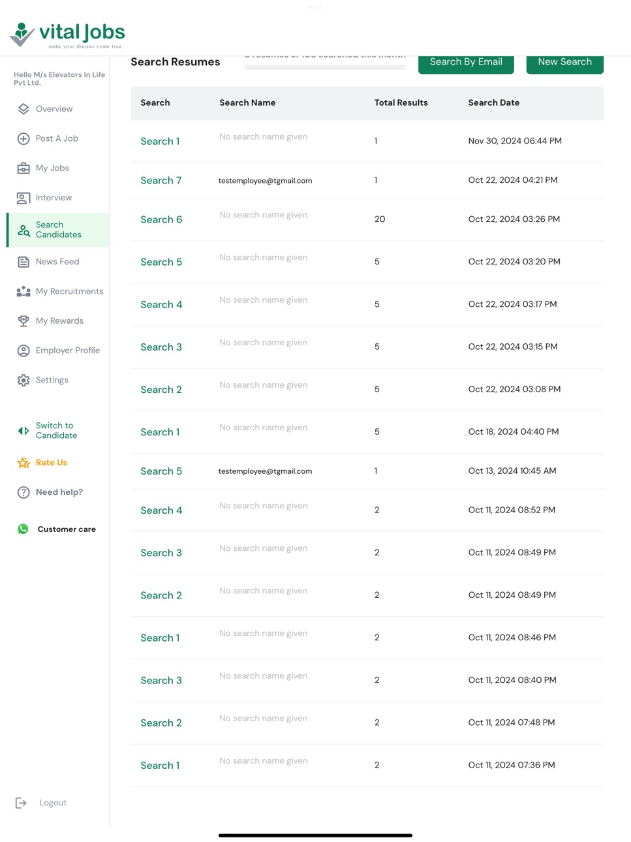
Task: Click the Employer Profile avatar icon
Action: point(23,351)
